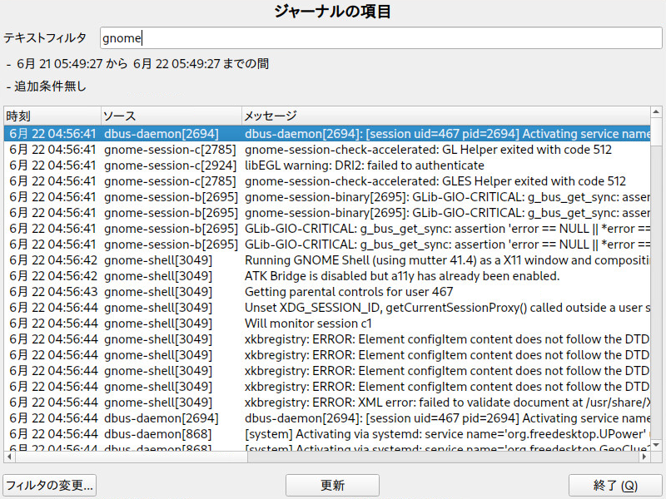The image size is (666, 499).
Task: Click the '追加条件無し' condition text
Action: 50,86
